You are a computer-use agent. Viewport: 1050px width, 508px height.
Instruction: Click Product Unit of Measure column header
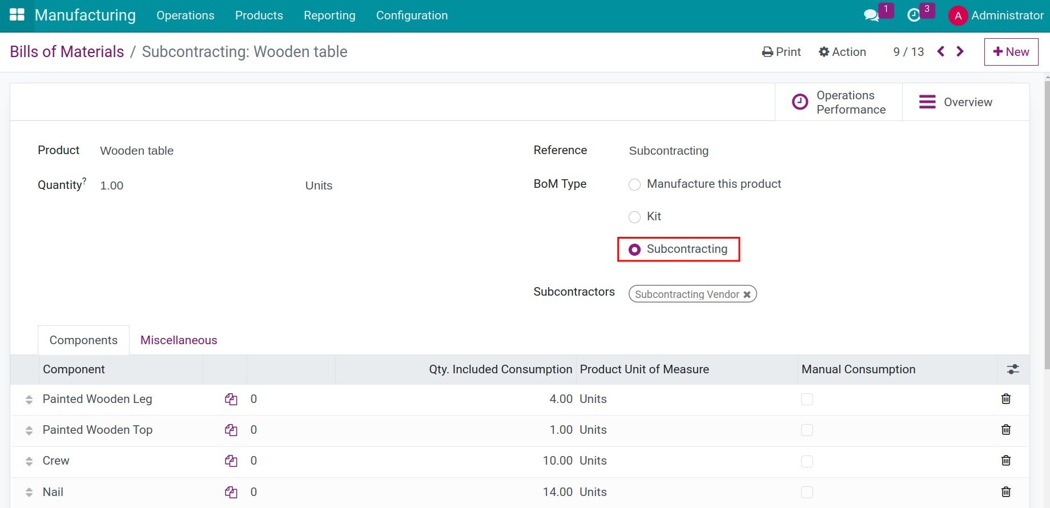(645, 369)
